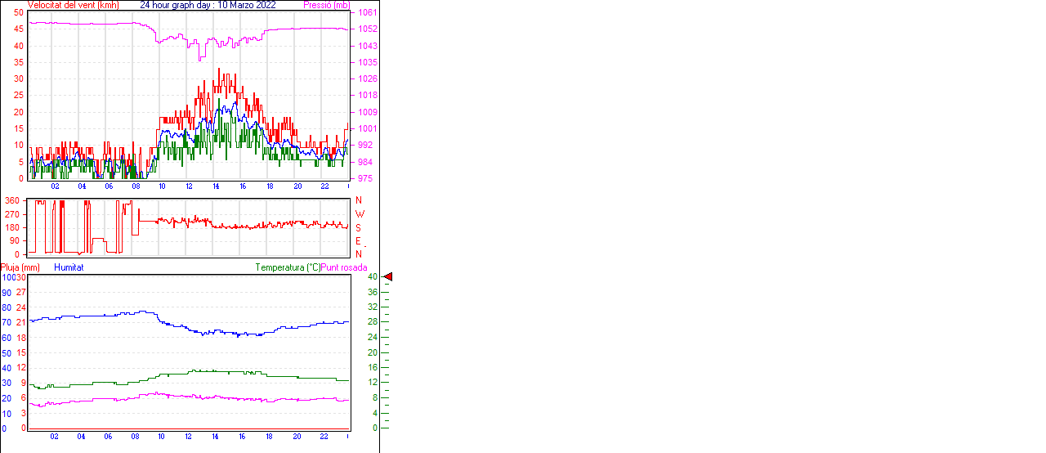
Task: Click the 975 pressure axis value
Action: [365, 178]
